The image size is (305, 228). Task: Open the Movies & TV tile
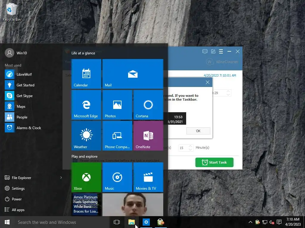[x=148, y=177]
